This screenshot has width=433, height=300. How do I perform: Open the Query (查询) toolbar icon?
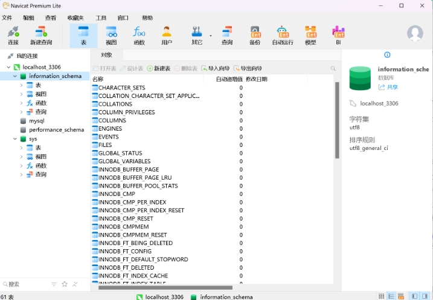coord(227,35)
